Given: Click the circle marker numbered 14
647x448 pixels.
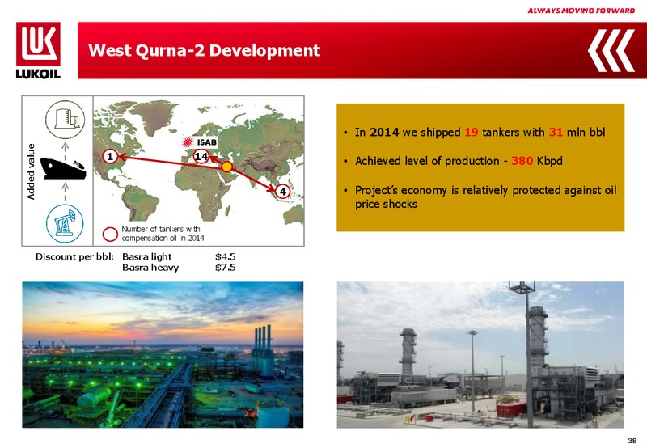Looking at the screenshot, I should 201,156.
